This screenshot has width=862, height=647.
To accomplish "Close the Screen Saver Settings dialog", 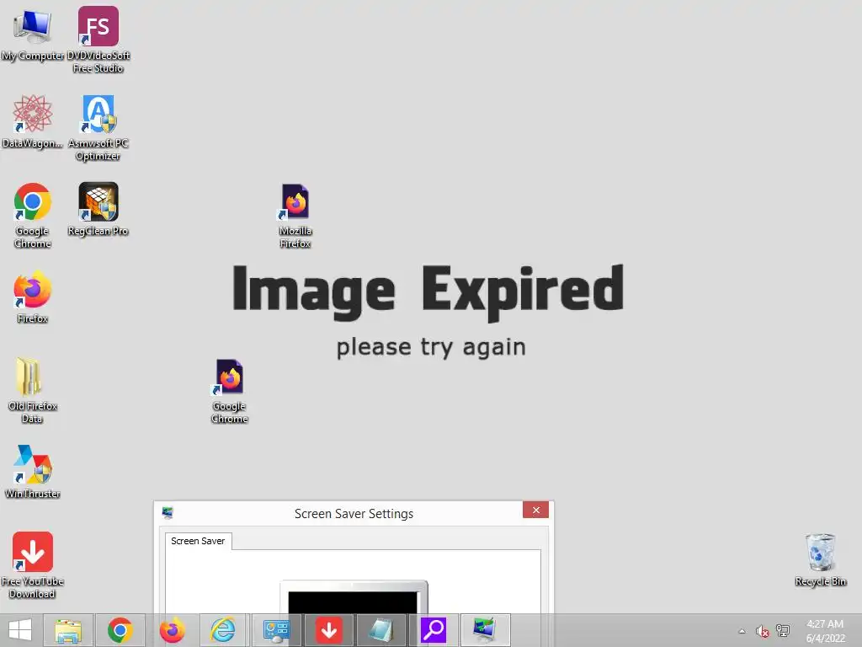I will 536,510.
